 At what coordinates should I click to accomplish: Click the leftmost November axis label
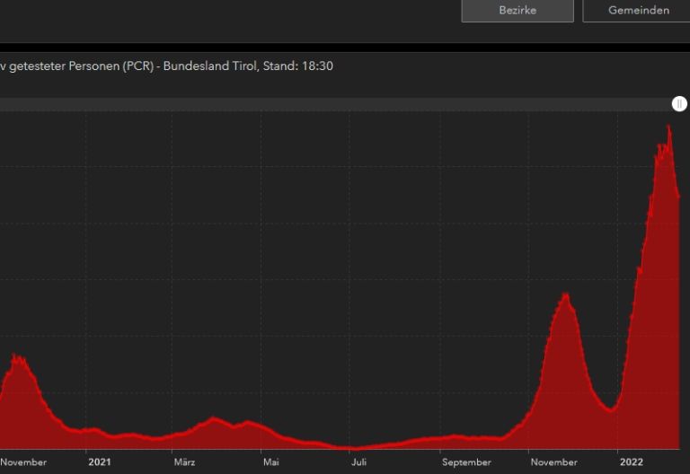pos(23,462)
